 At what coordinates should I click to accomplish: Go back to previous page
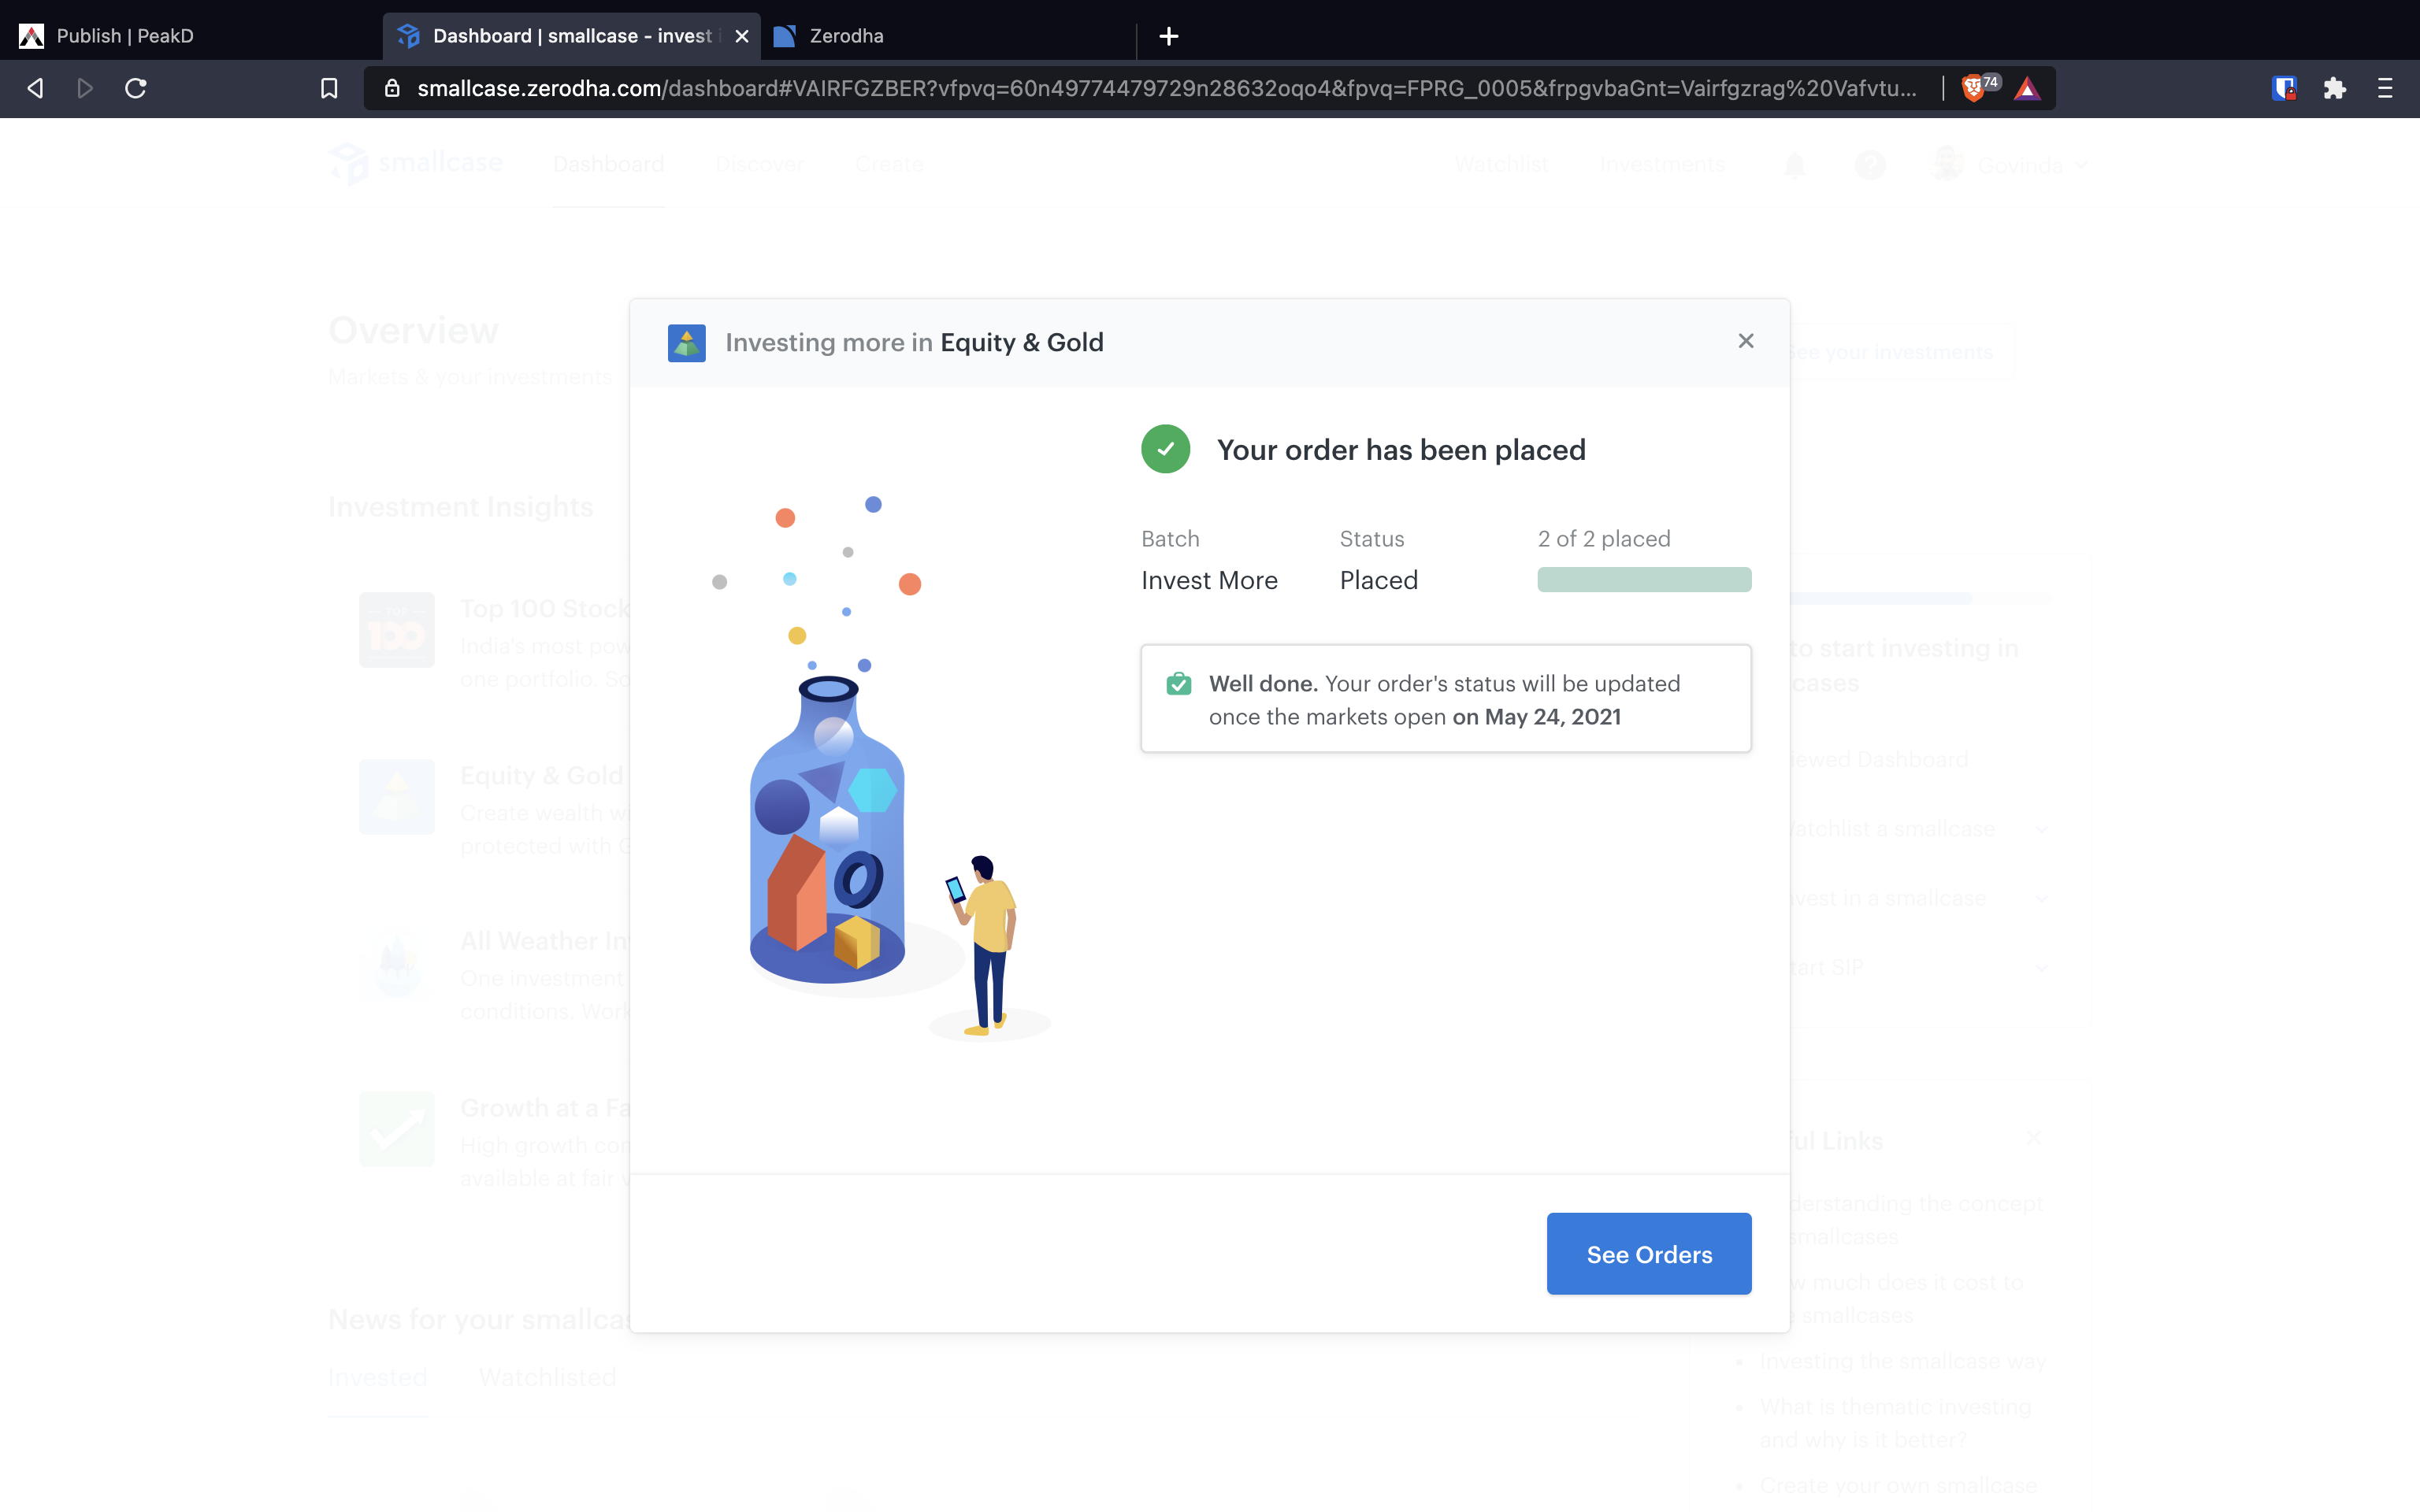(x=35, y=88)
